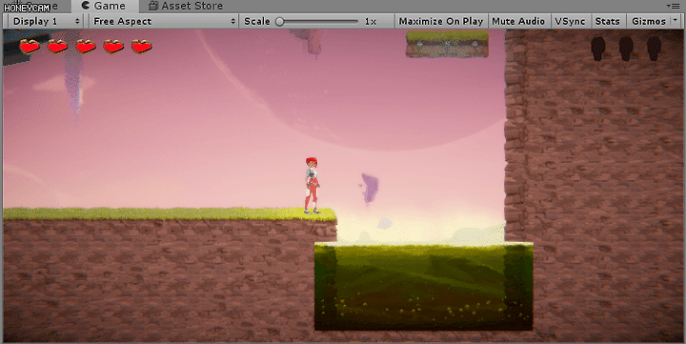Viewport: 686px width, 344px height.
Task: Click the floating grass platform at top
Action: coord(447,44)
